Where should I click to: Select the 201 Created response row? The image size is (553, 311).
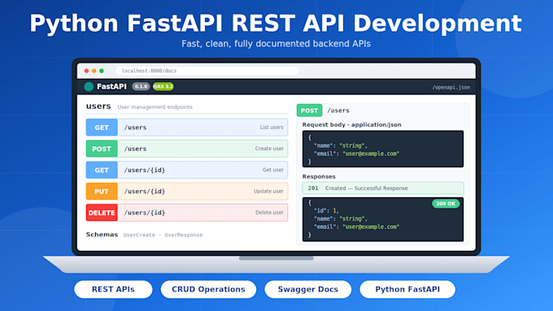tap(383, 188)
